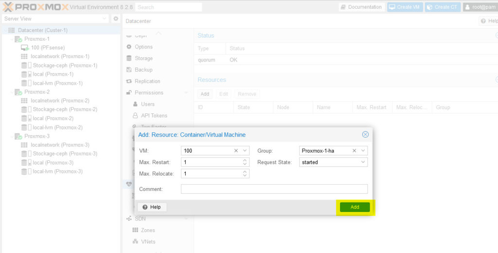Close the Add Resource dialog

pos(365,135)
